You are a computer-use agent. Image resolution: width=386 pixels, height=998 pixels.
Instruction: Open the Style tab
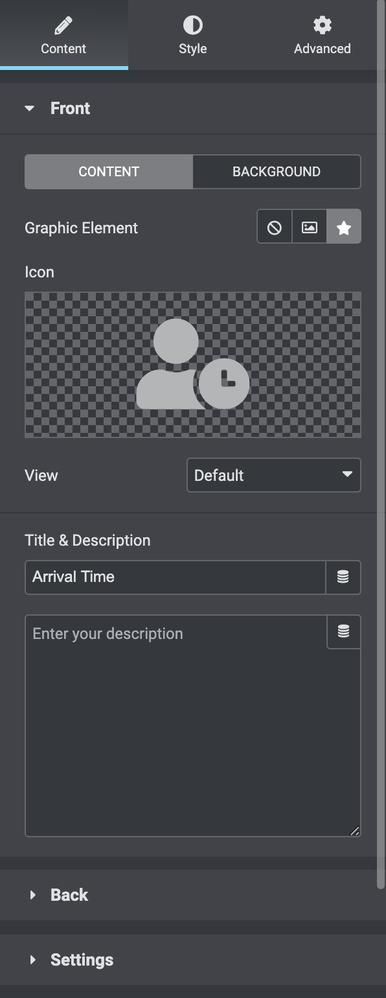click(193, 35)
